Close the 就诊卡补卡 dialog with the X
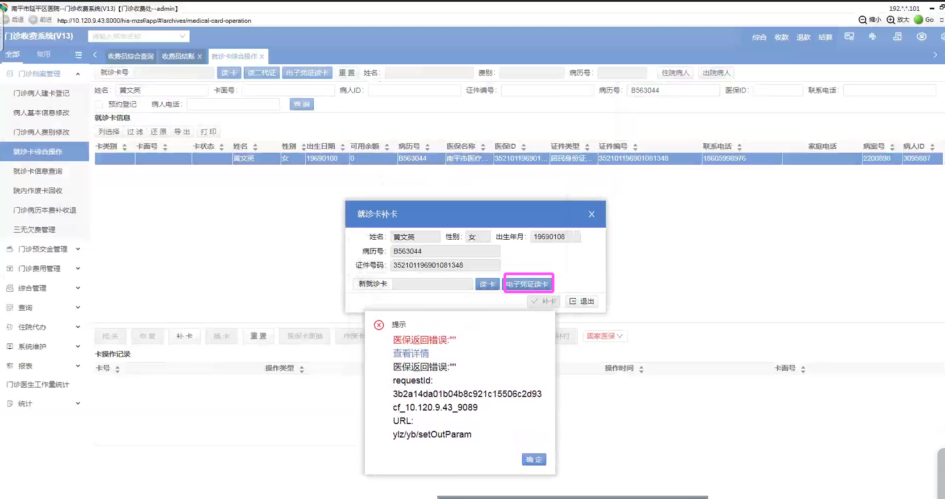The image size is (945, 499). click(x=591, y=214)
